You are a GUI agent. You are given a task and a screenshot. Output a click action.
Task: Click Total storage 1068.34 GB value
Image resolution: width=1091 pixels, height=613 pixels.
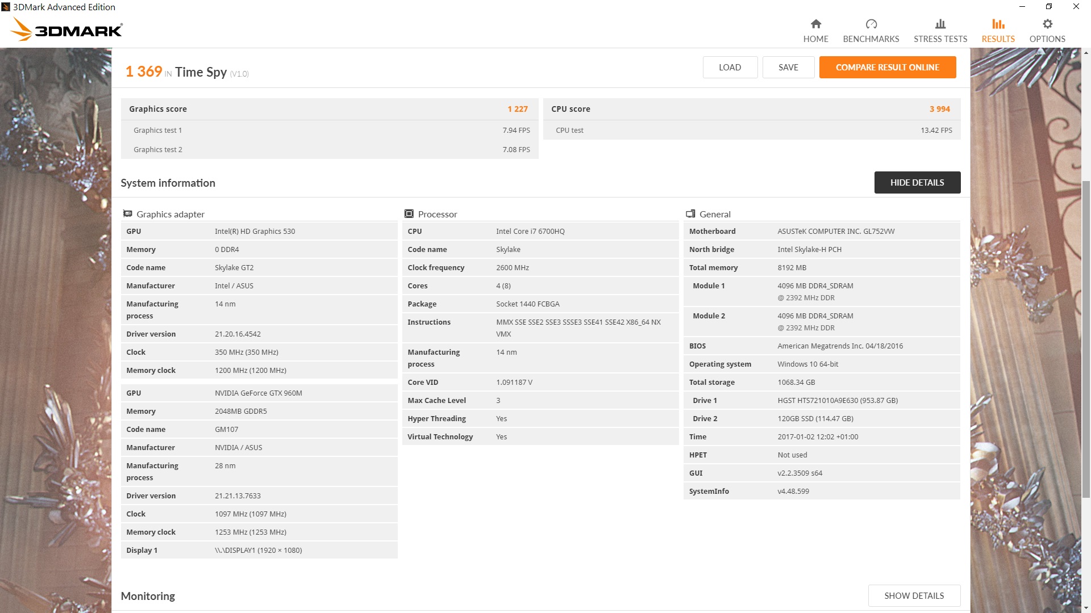click(x=796, y=382)
